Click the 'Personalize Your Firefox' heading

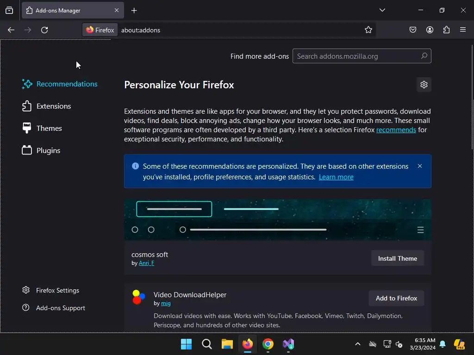click(x=179, y=85)
